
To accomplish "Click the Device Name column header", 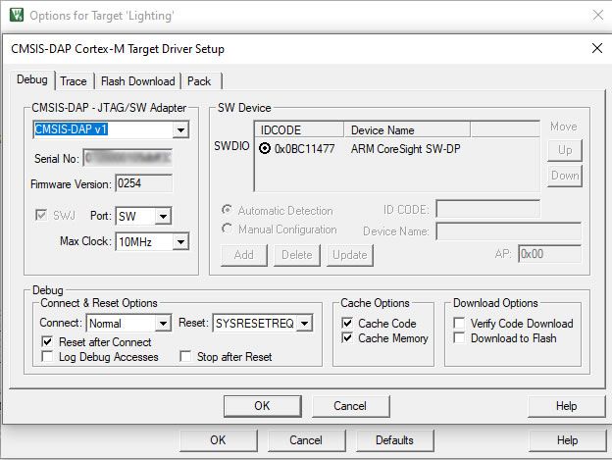I will pos(407,129).
